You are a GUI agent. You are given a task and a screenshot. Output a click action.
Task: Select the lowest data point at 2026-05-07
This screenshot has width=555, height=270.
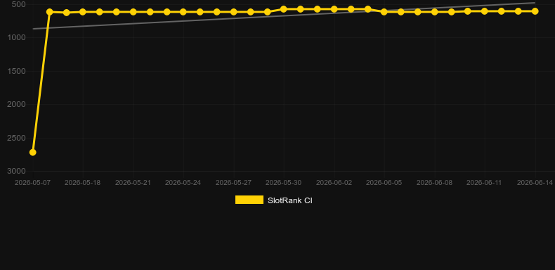tap(32, 153)
